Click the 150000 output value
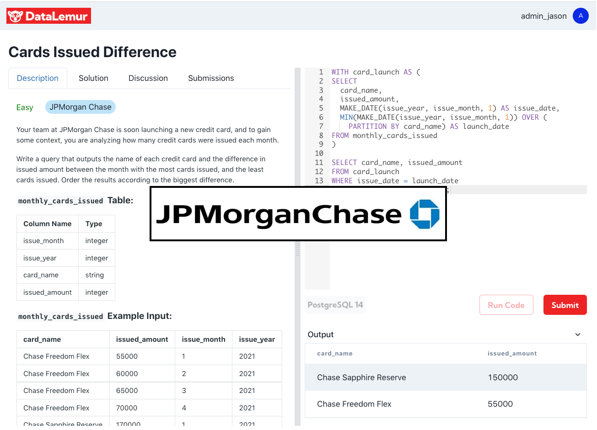 coord(503,377)
